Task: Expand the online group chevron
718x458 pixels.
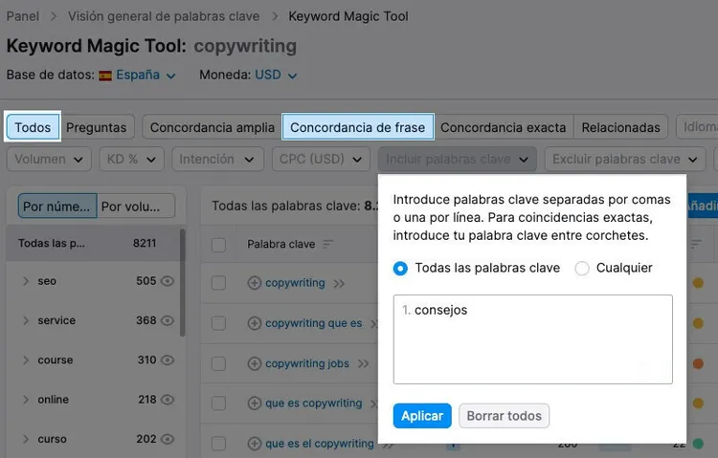Action: click(x=26, y=400)
